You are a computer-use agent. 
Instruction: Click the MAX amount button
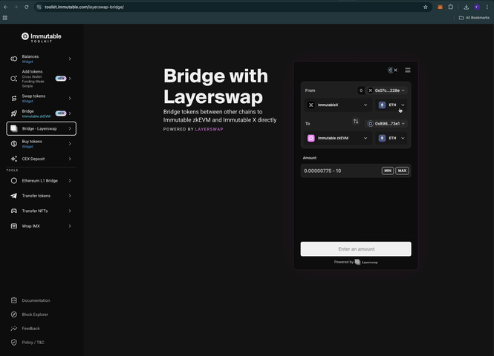pos(402,171)
